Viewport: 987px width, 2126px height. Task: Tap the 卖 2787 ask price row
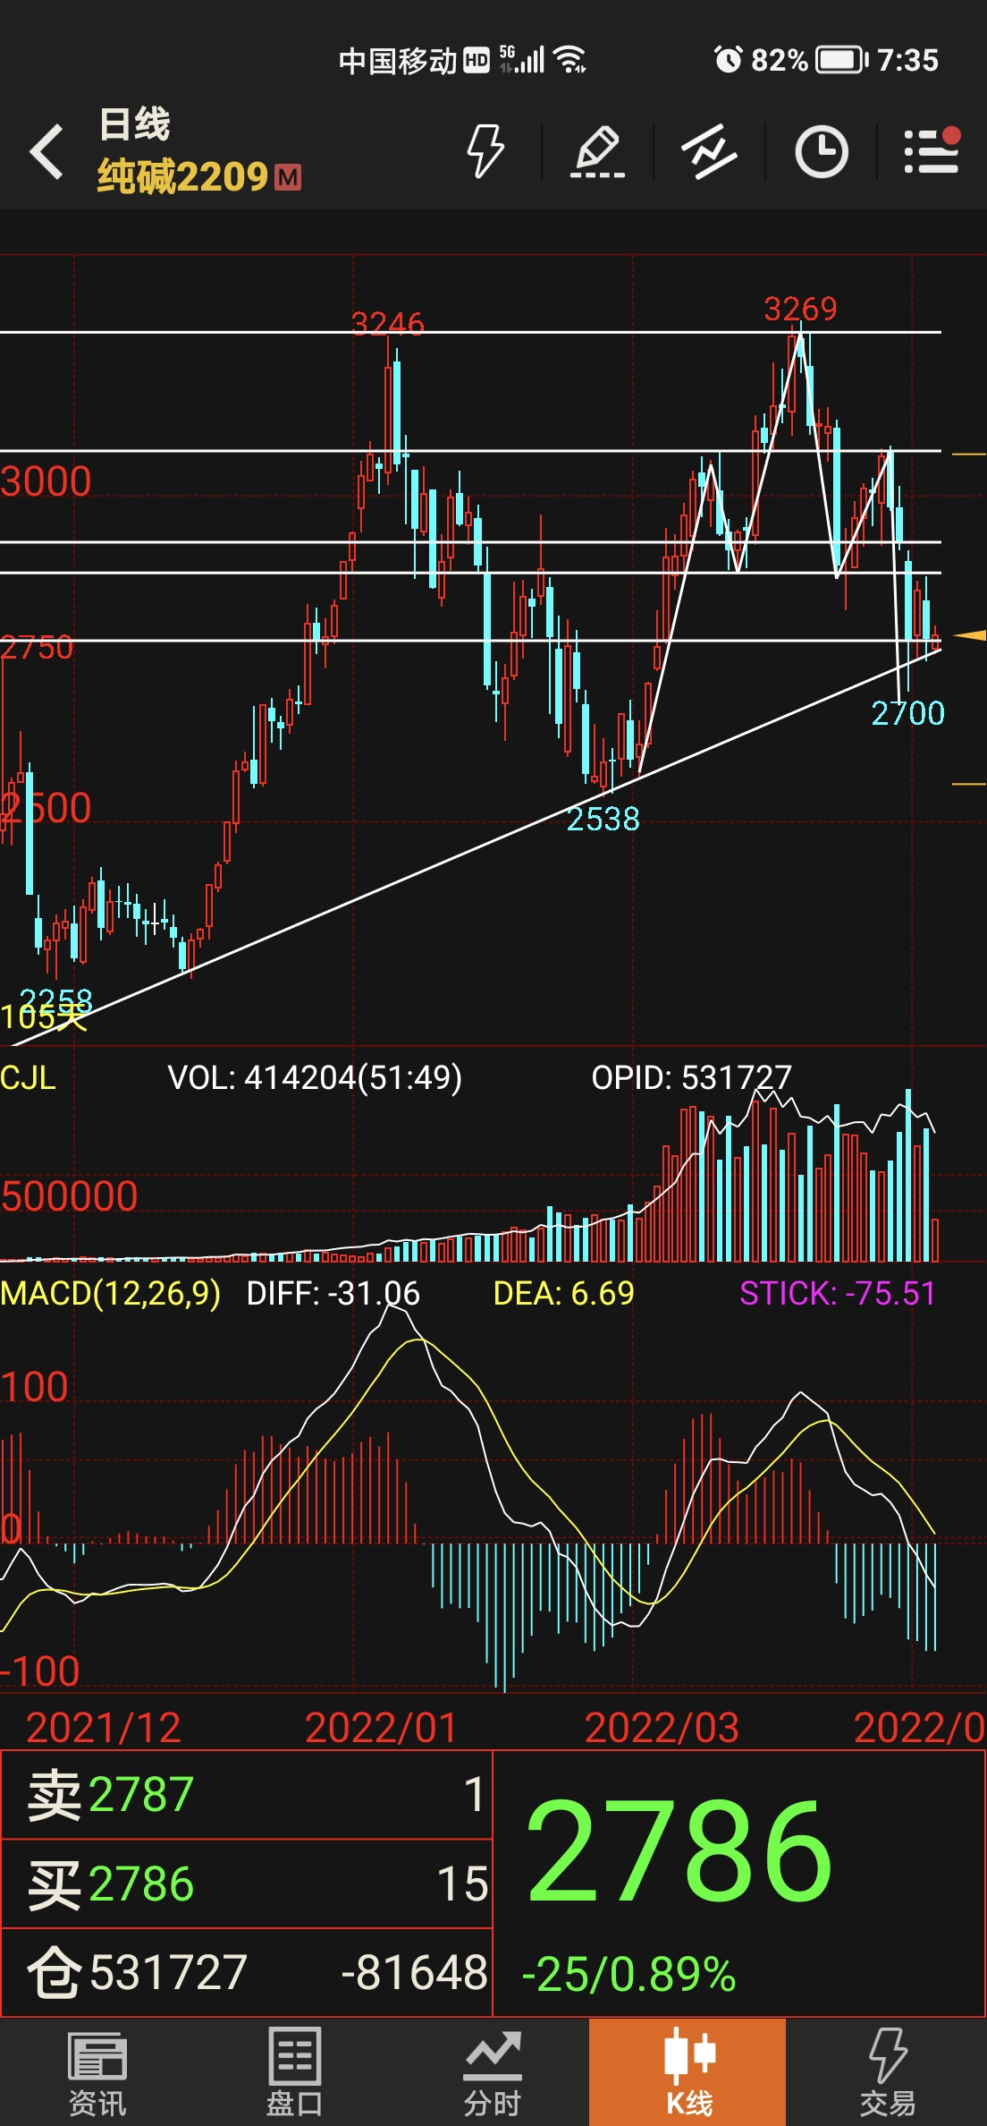(247, 1795)
